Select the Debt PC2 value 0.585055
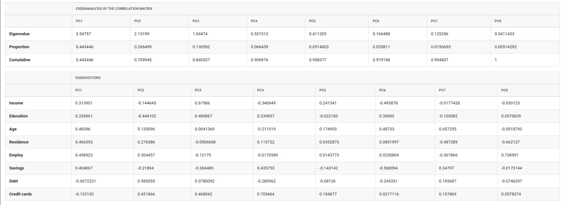Screen dimensions: 562x205 point(146,181)
